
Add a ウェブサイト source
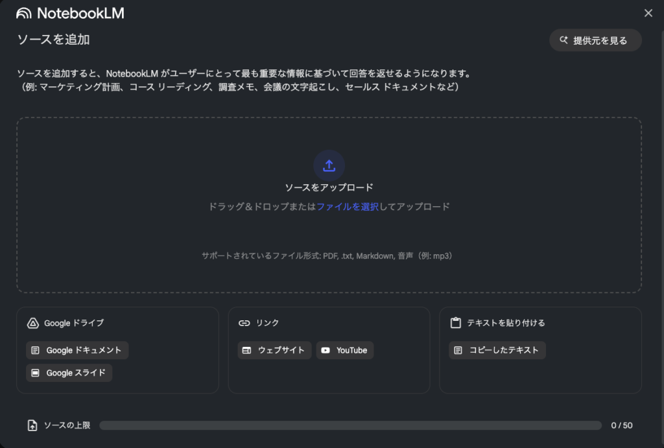point(274,350)
